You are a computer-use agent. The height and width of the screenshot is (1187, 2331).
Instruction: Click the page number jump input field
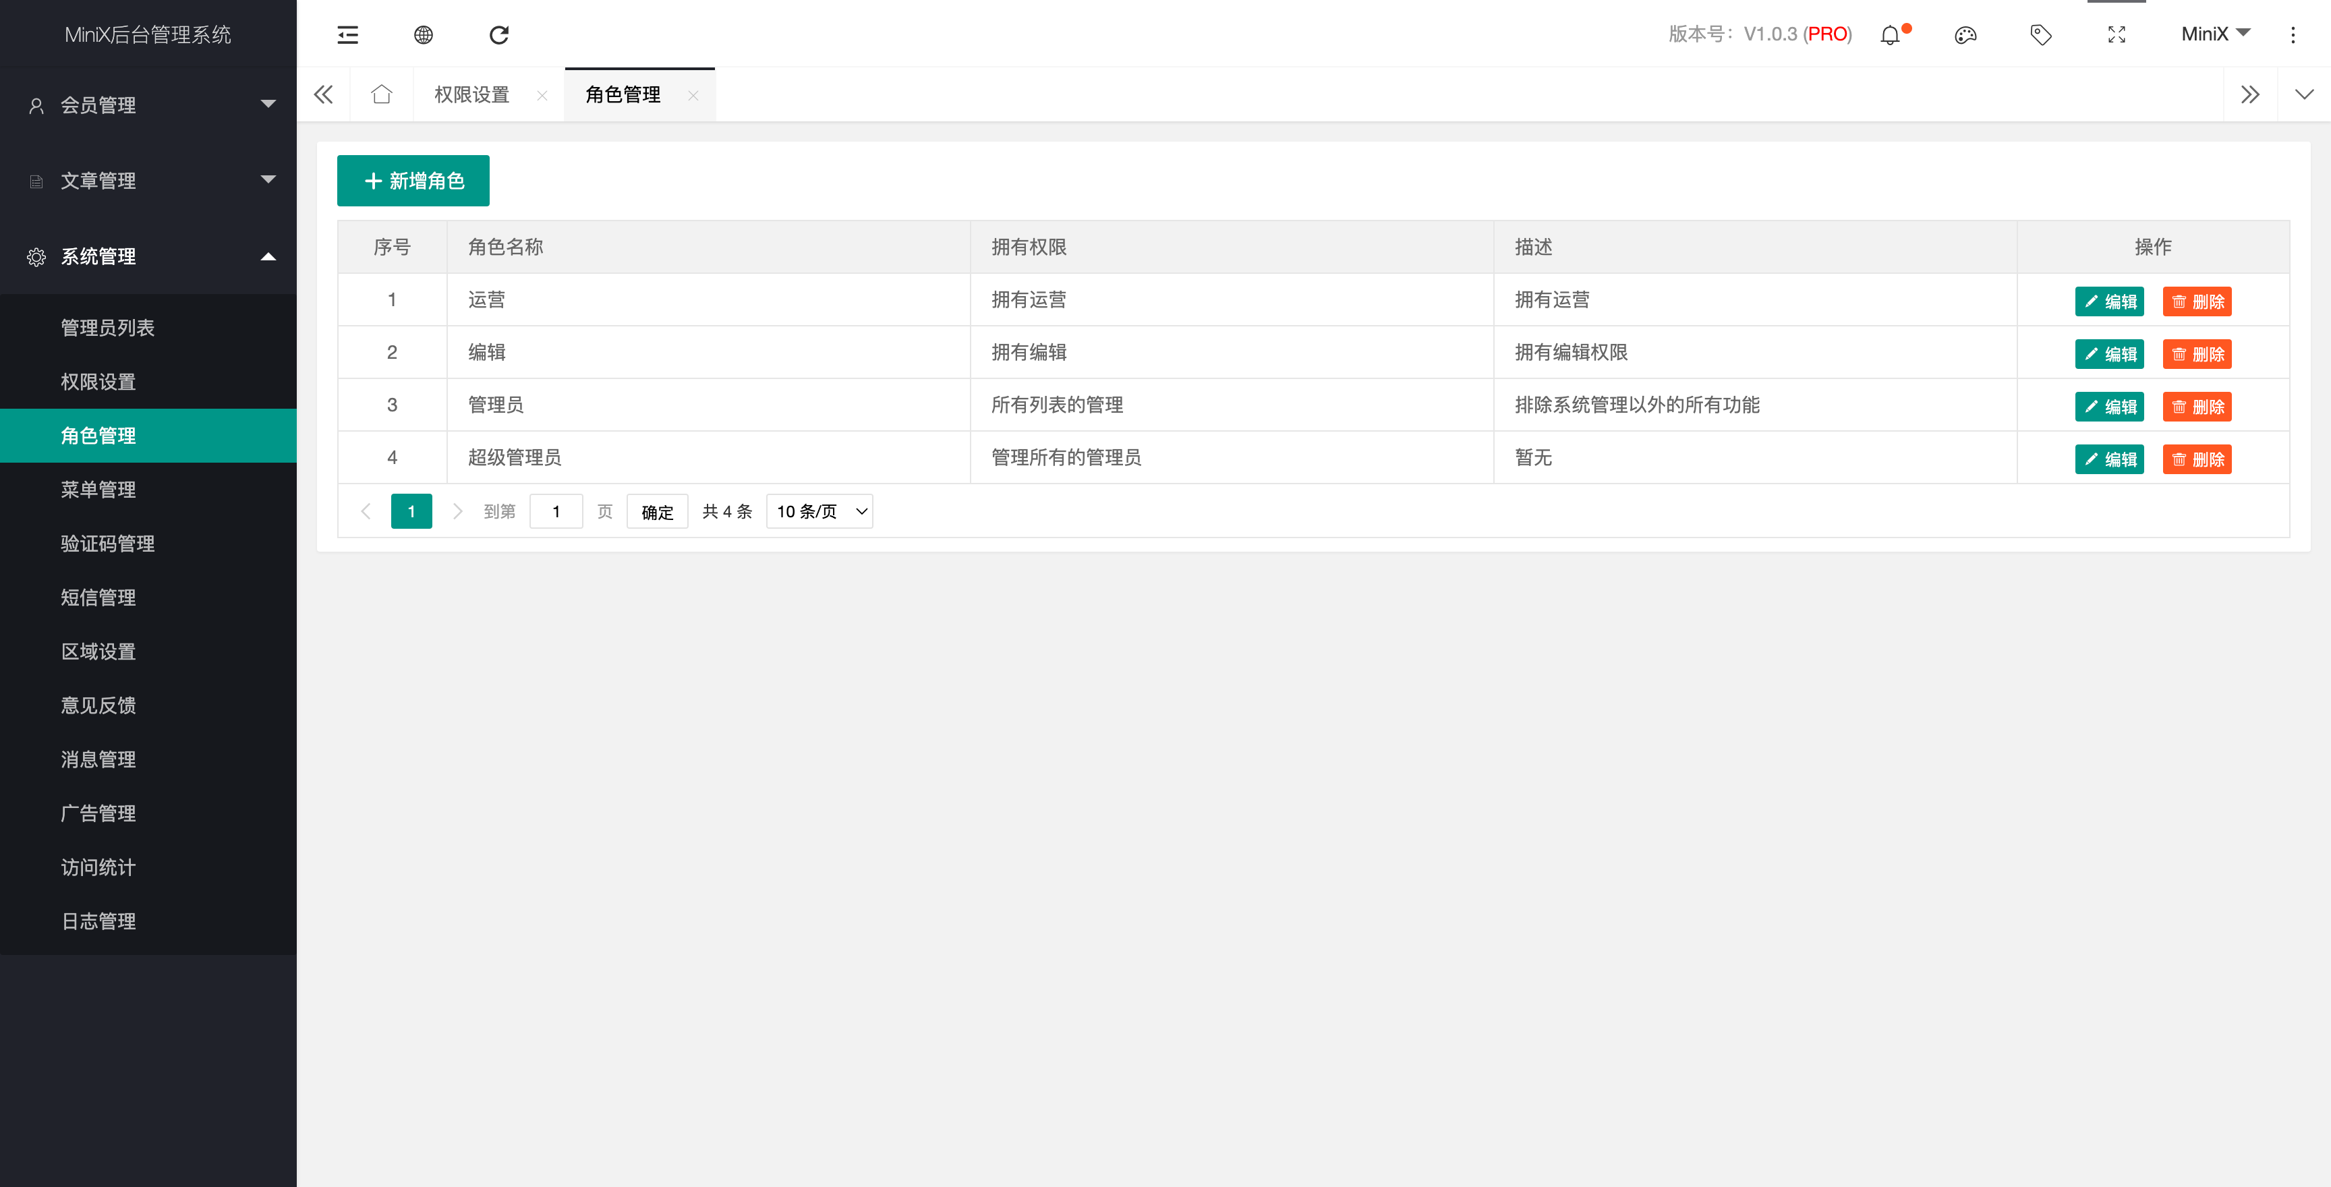click(x=556, y=511)
